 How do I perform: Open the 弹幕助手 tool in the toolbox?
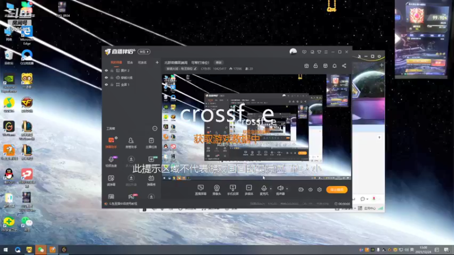(111, 143)
